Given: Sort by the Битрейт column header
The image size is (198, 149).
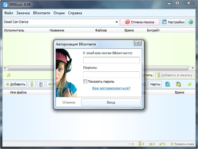Looking at the screenshot, I should [154, 30].
